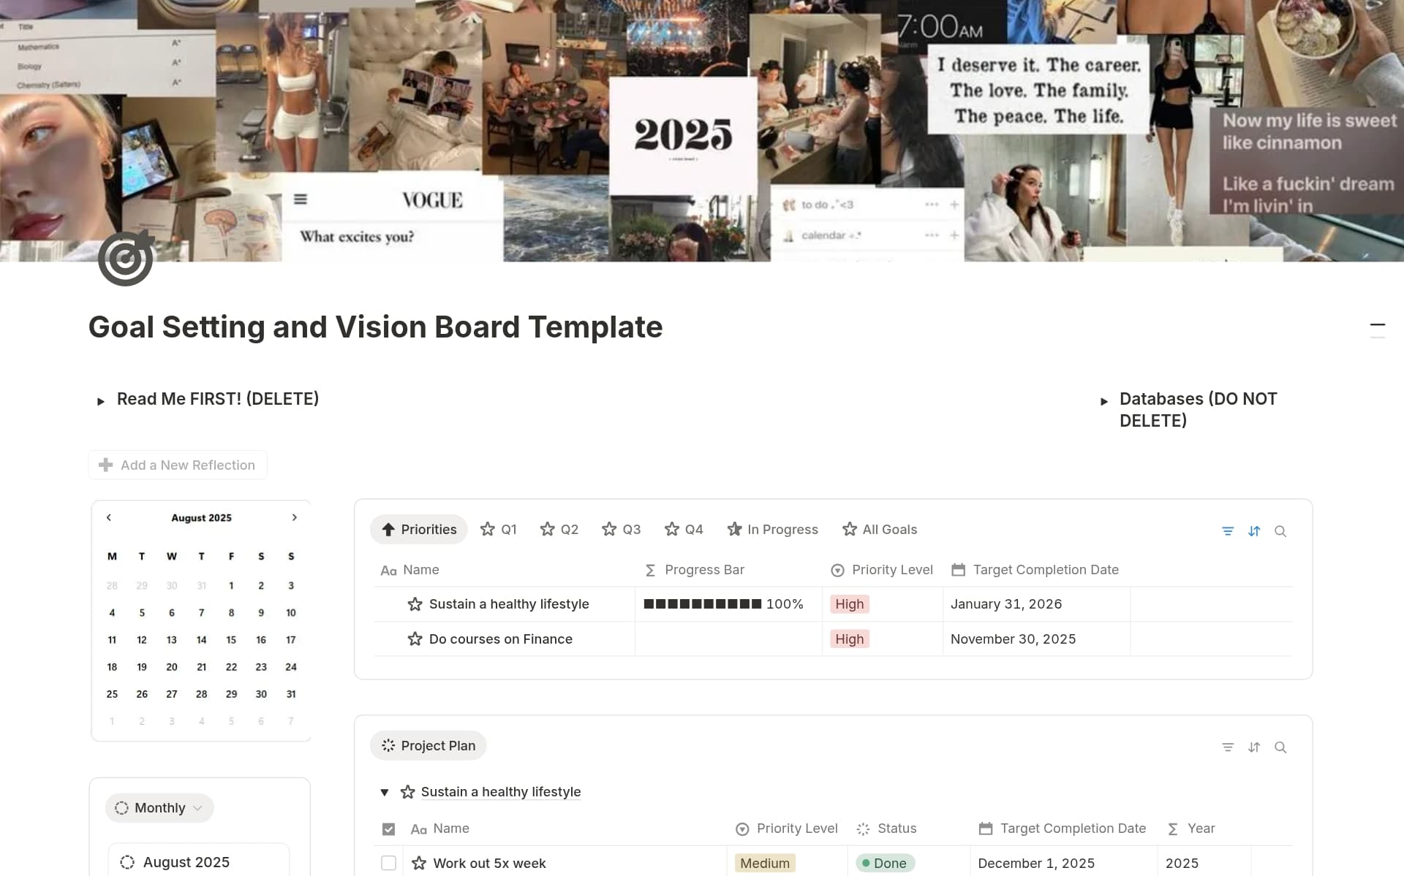Expand the Databases (DO NOT DELETE) section
Viewport: 1404px width, 876px height.
[x=1105, y=400]
